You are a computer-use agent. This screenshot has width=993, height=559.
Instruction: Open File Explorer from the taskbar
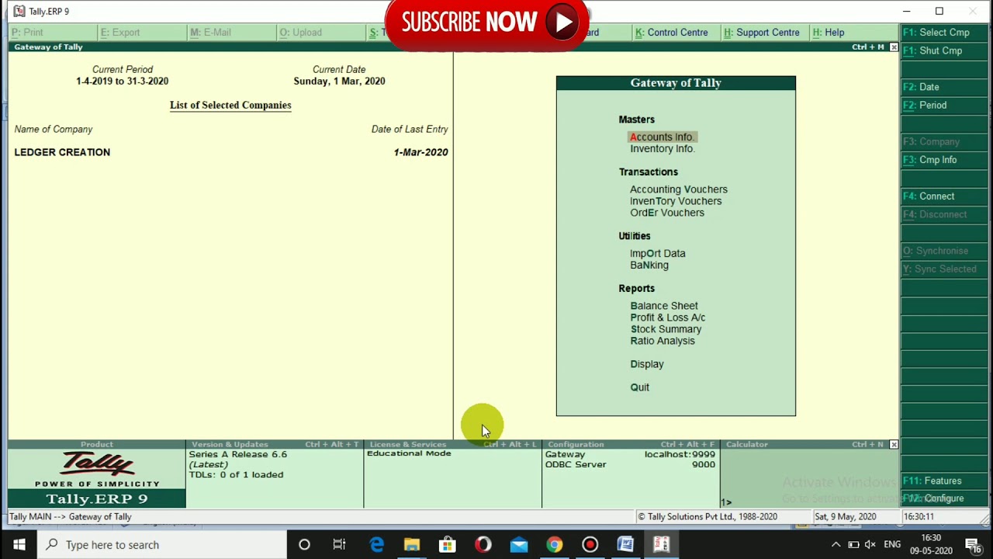point(412,545)
